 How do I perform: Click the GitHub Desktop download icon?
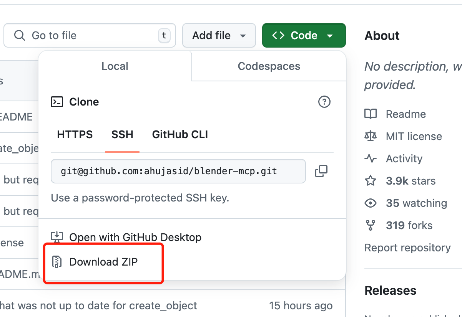click(57, 237)
